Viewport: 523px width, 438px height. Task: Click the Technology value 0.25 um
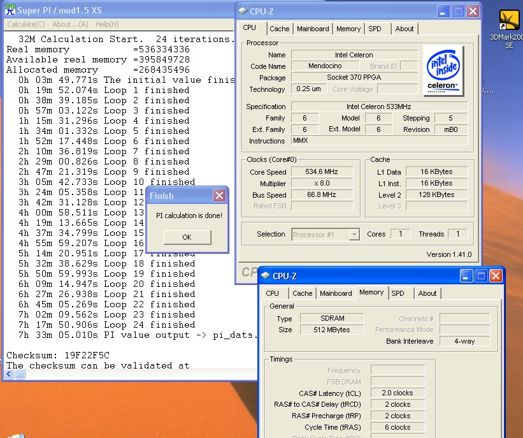(x=308, y=89)
